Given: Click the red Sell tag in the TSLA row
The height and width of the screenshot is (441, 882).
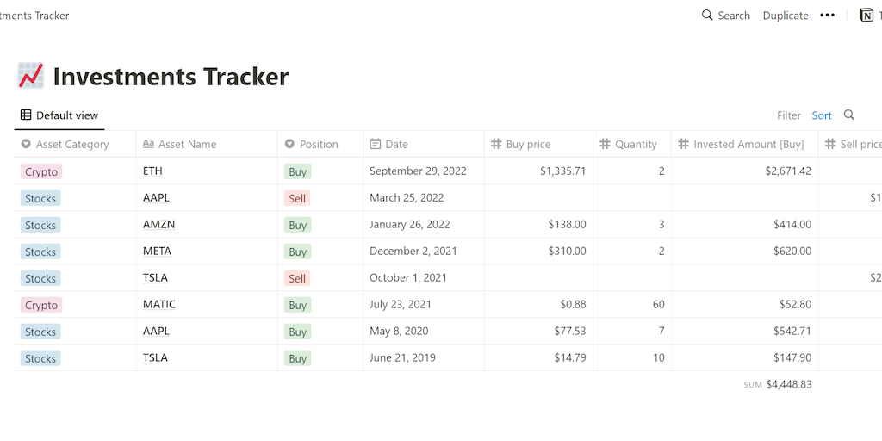Looking at the screenshot, I should click(297, 279).
